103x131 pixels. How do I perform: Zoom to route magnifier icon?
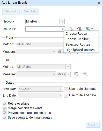[88, 28]
